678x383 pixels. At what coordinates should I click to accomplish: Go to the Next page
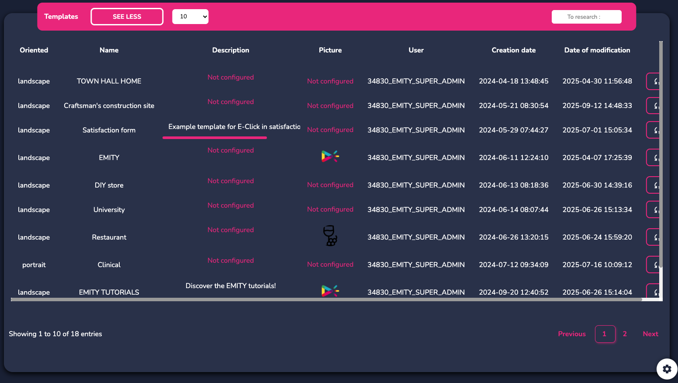click(x=650, y=334)
